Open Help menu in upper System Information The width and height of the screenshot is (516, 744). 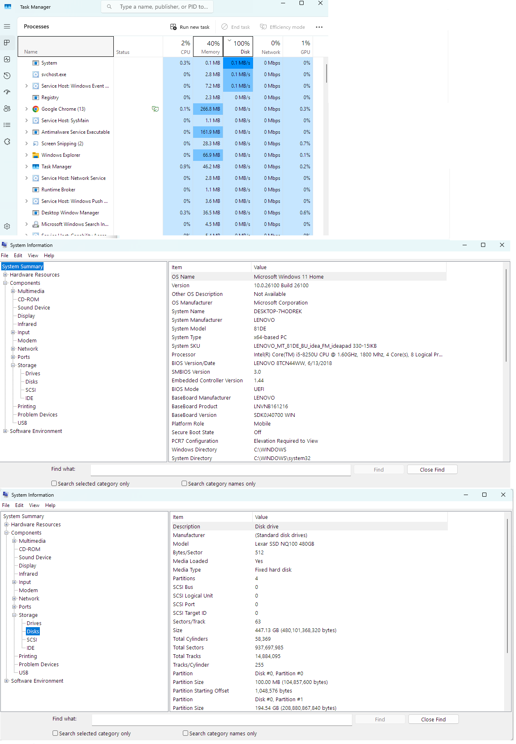[49, 256]
